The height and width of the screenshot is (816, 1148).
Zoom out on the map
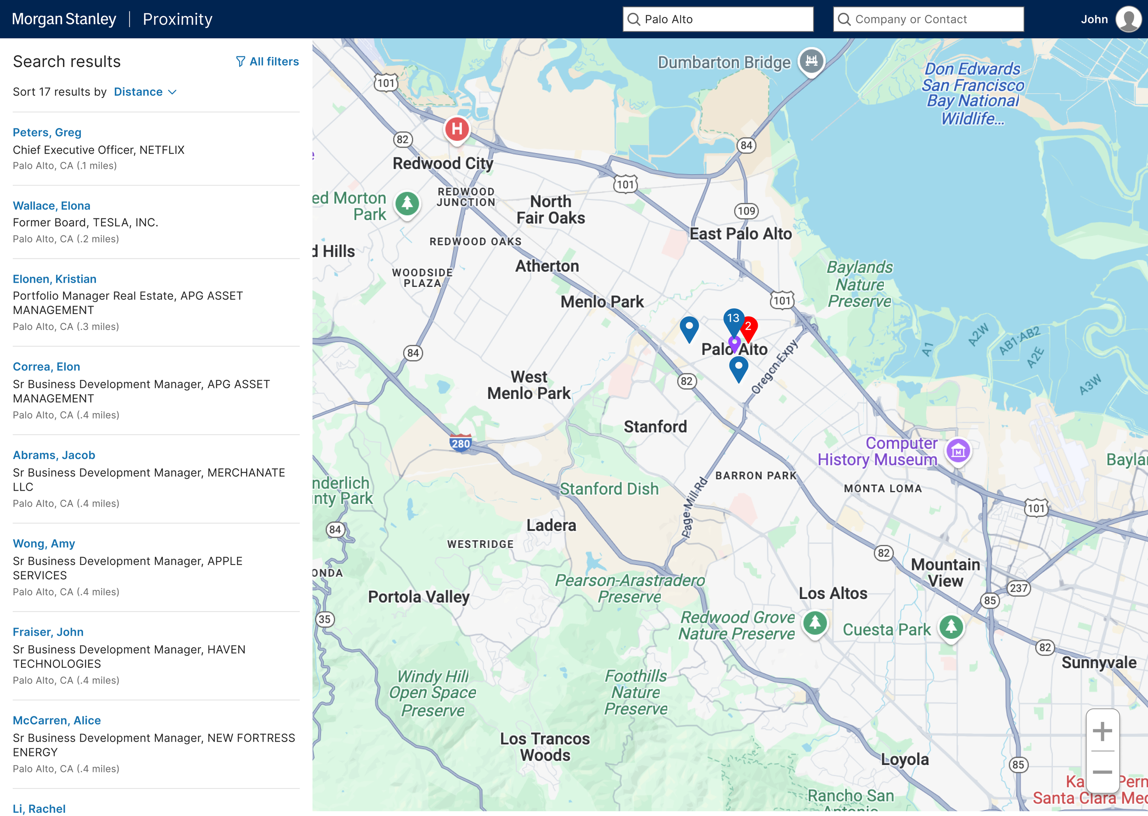pyautogui.click(x=1102, y=772)
